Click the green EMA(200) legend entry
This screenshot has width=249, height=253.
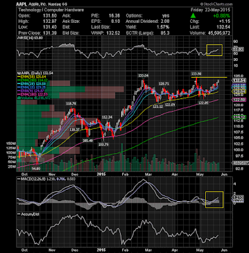[32, 80]
